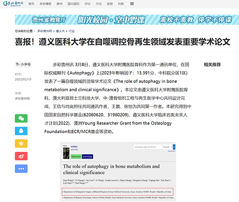Image resolution: width=239 pixels, height=202 pixels.
Task: Click the 阳光校园·空中黔课 banner
Action: tap(127, 20)
